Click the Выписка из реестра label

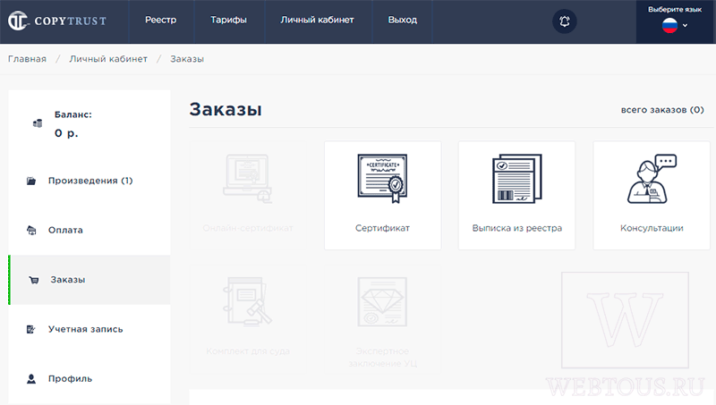coord(517,228)
